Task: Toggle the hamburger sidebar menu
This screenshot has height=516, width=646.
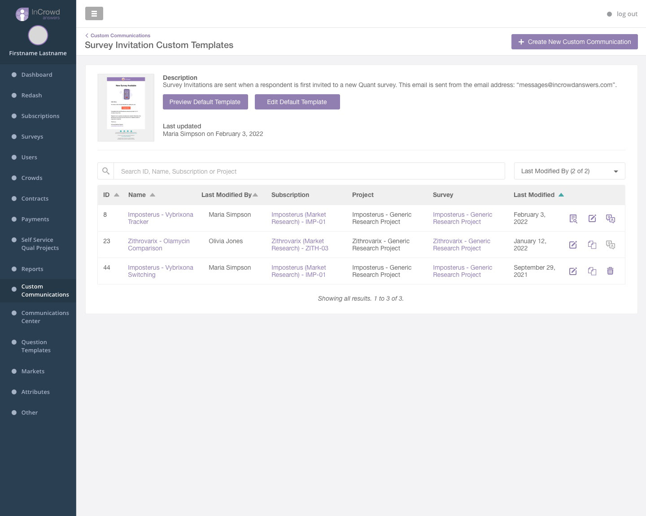Action: (x=94, y=13)
